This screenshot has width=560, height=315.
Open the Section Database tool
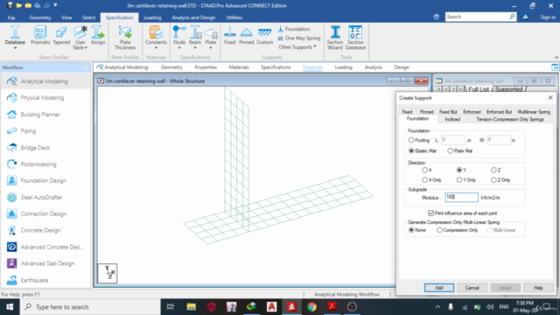[355, 38]
